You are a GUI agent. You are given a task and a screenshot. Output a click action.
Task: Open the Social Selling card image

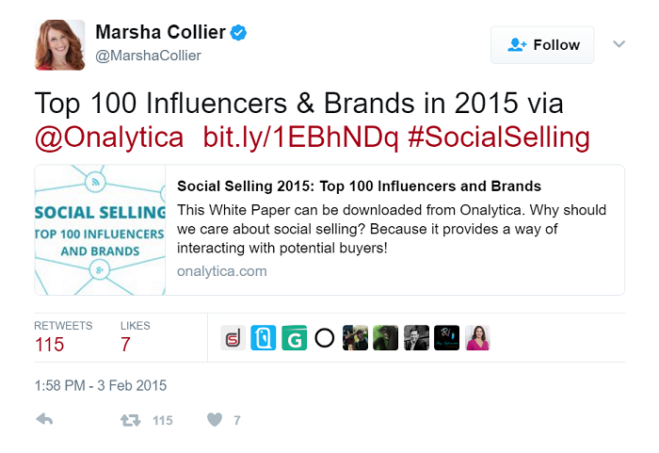101,230
